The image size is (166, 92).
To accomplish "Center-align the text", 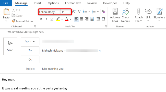I will click(x=81, y=19).
